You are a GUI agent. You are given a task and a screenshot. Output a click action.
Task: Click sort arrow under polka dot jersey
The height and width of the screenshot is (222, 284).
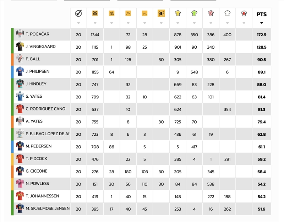click(x=211, y=23)
